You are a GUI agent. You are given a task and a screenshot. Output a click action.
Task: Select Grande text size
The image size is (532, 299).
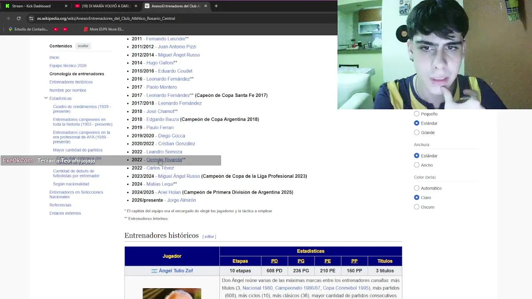coord(416,132)
